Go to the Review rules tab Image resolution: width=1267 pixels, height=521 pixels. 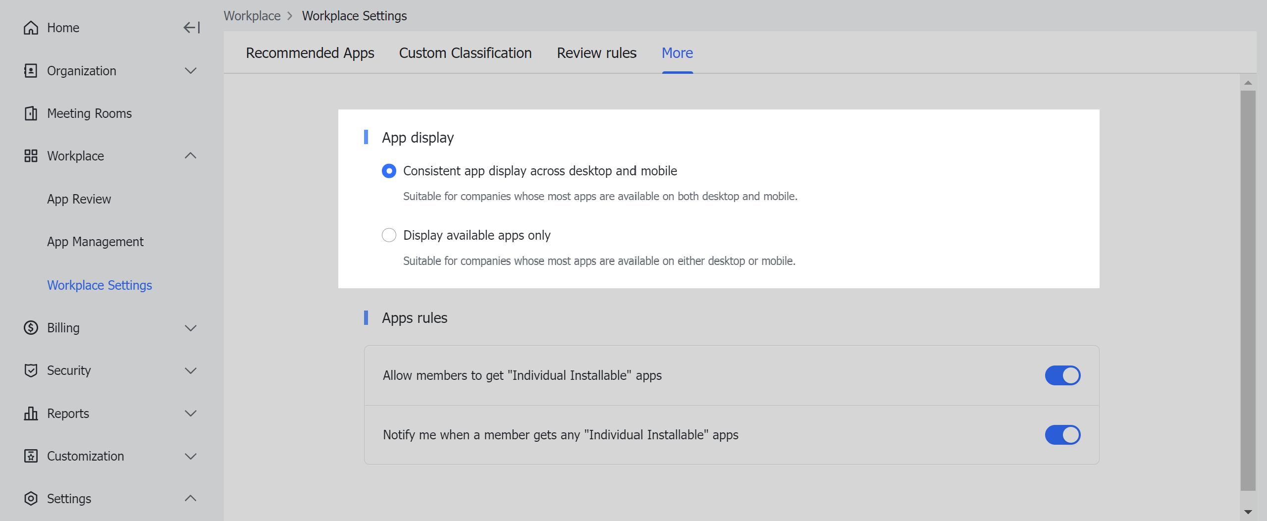point(596,53)
